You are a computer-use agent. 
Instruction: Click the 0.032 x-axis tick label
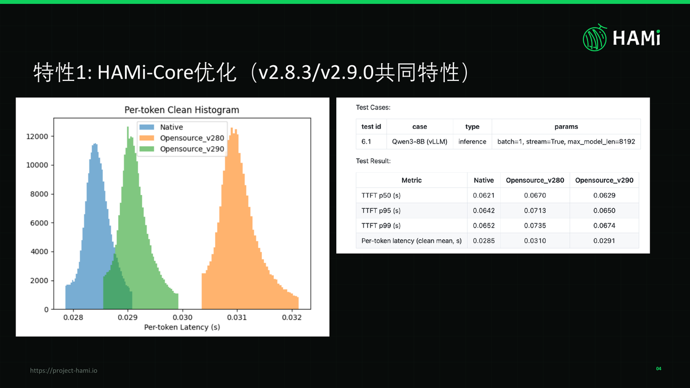(292, 318)
